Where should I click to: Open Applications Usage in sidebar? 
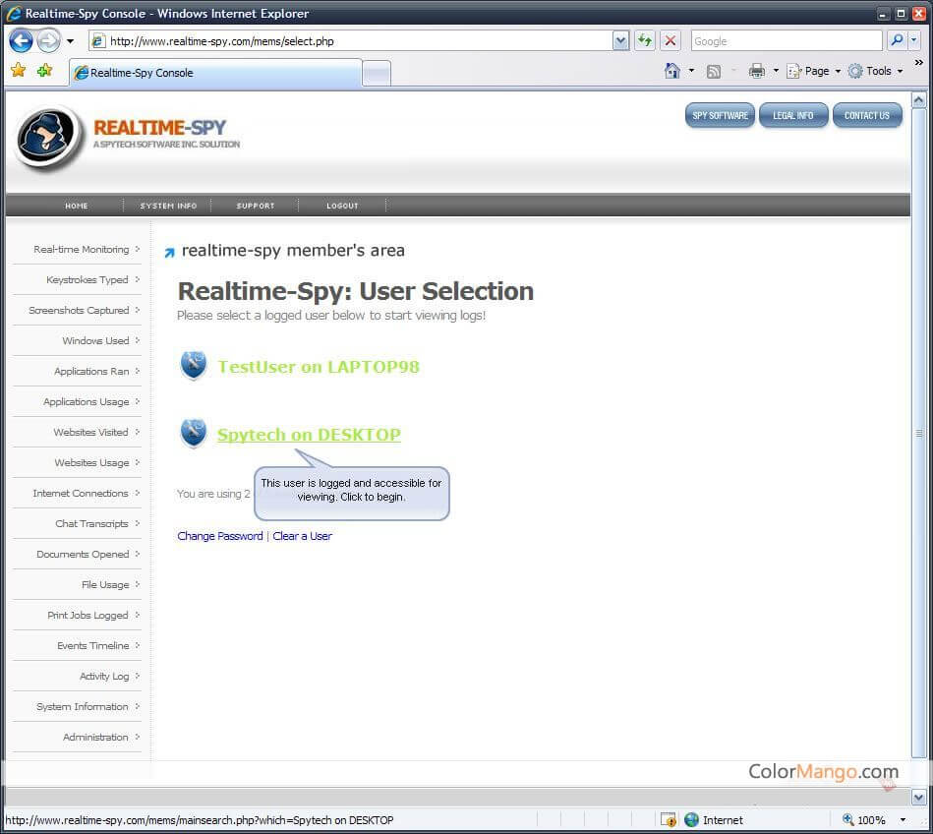click(86, 402)
